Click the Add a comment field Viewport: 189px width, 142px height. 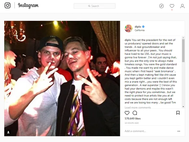(150, 131)
